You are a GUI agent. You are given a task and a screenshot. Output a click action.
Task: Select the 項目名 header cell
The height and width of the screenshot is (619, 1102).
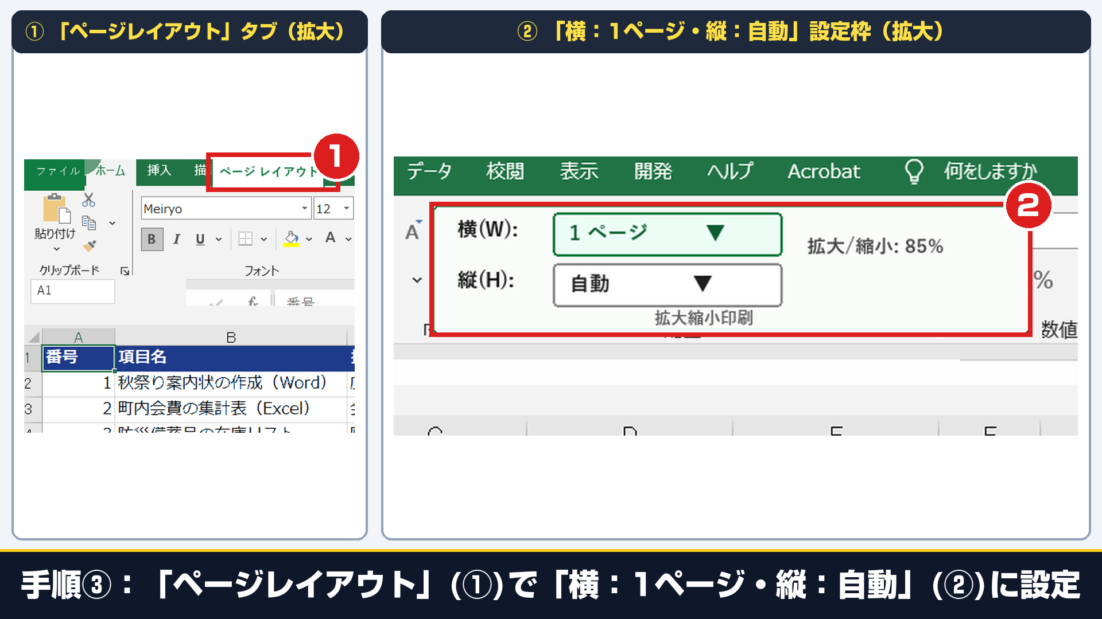pos(231,358)
